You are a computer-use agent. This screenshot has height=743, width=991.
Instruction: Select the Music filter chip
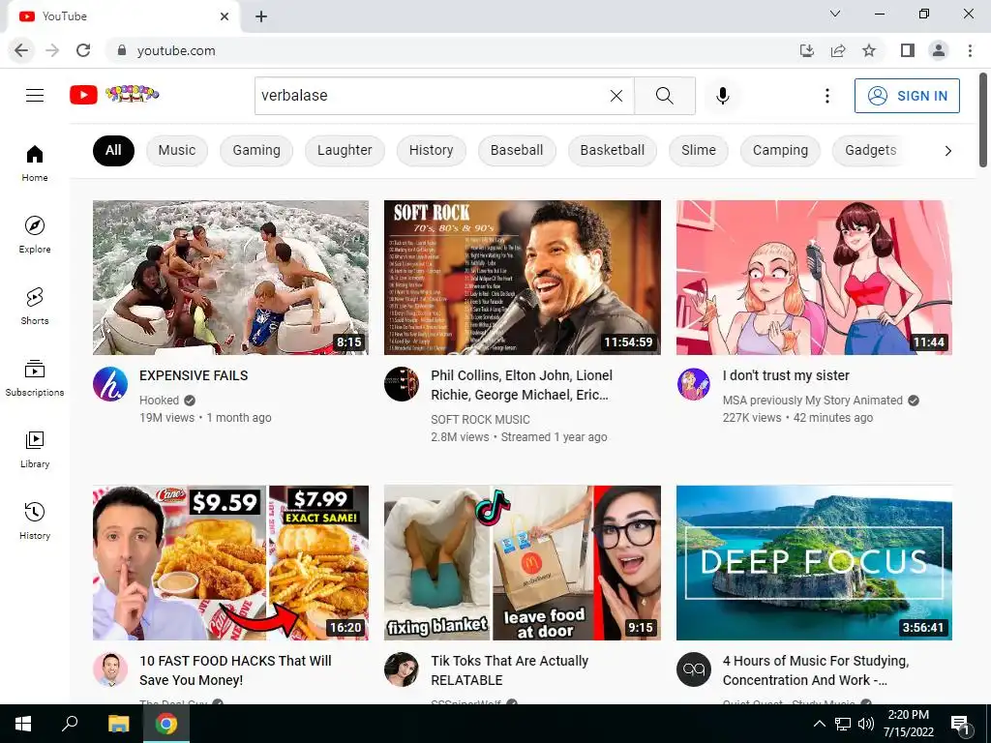(177, 150)
